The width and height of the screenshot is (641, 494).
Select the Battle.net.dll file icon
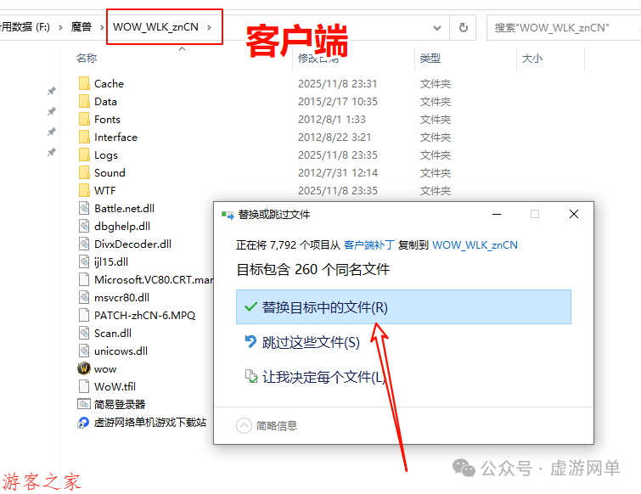point(84,209)
